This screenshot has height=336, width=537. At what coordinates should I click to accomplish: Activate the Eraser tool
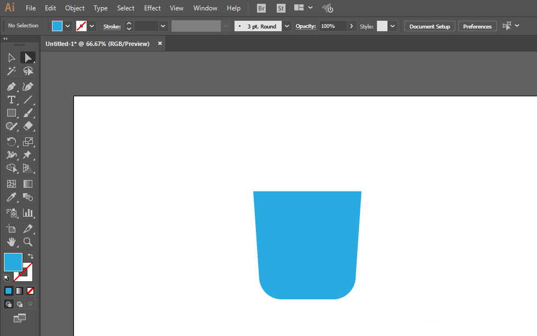tap(28, 126)
